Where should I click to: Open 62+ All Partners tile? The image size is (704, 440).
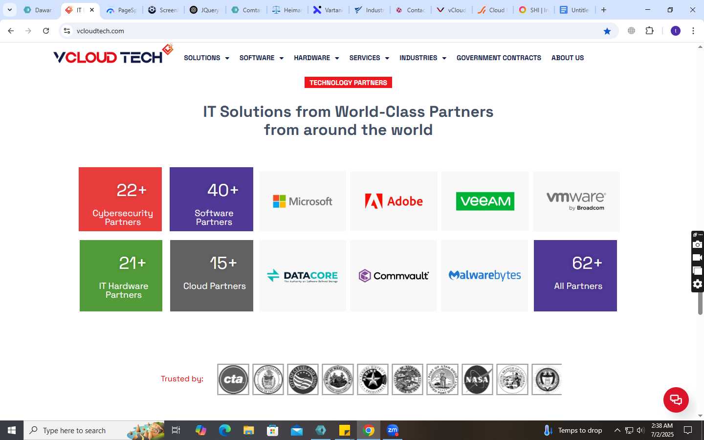pos(575,276)
